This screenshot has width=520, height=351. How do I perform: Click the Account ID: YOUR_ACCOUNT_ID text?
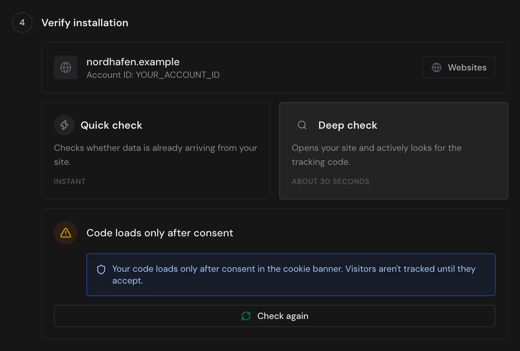coord(153,75)
